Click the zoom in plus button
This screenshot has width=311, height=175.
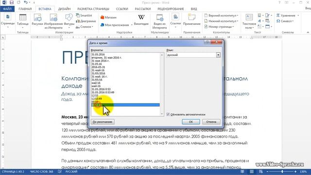(295, 172)
